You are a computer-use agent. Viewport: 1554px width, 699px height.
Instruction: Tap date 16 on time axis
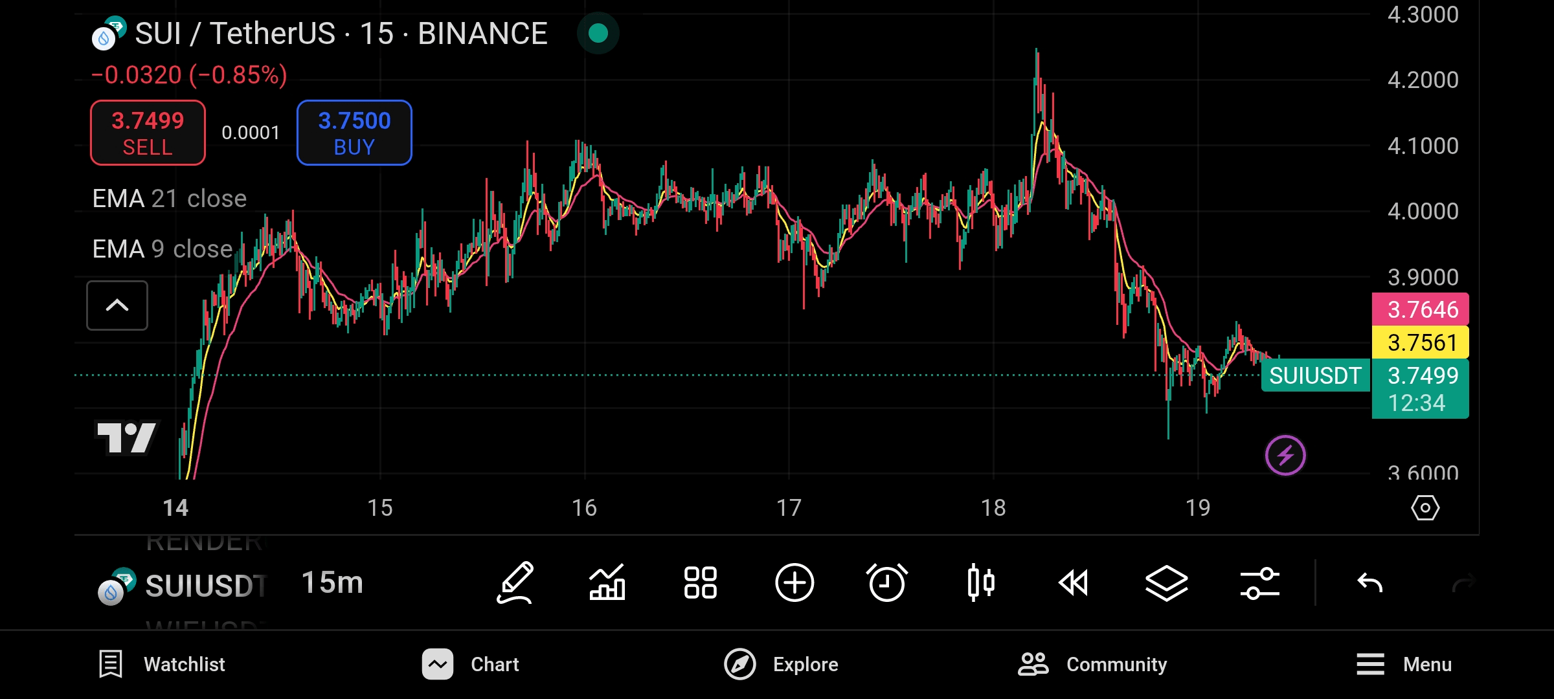(x=584, y=508)
